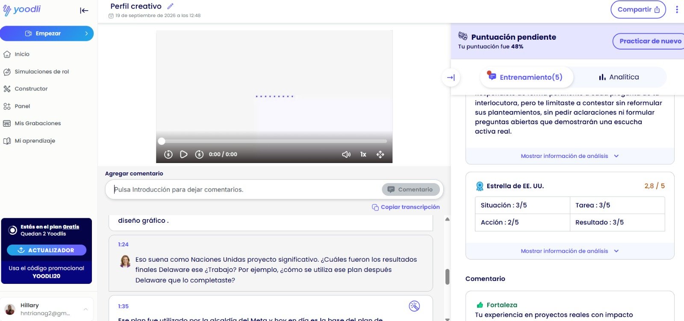
Task: Change the 1x playback speed
Action: tap(363, 155)
